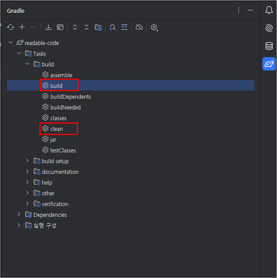Viewport: 277px width, 278px height.
Task: Expand the Dependencies node
Action: click(19, 214)
